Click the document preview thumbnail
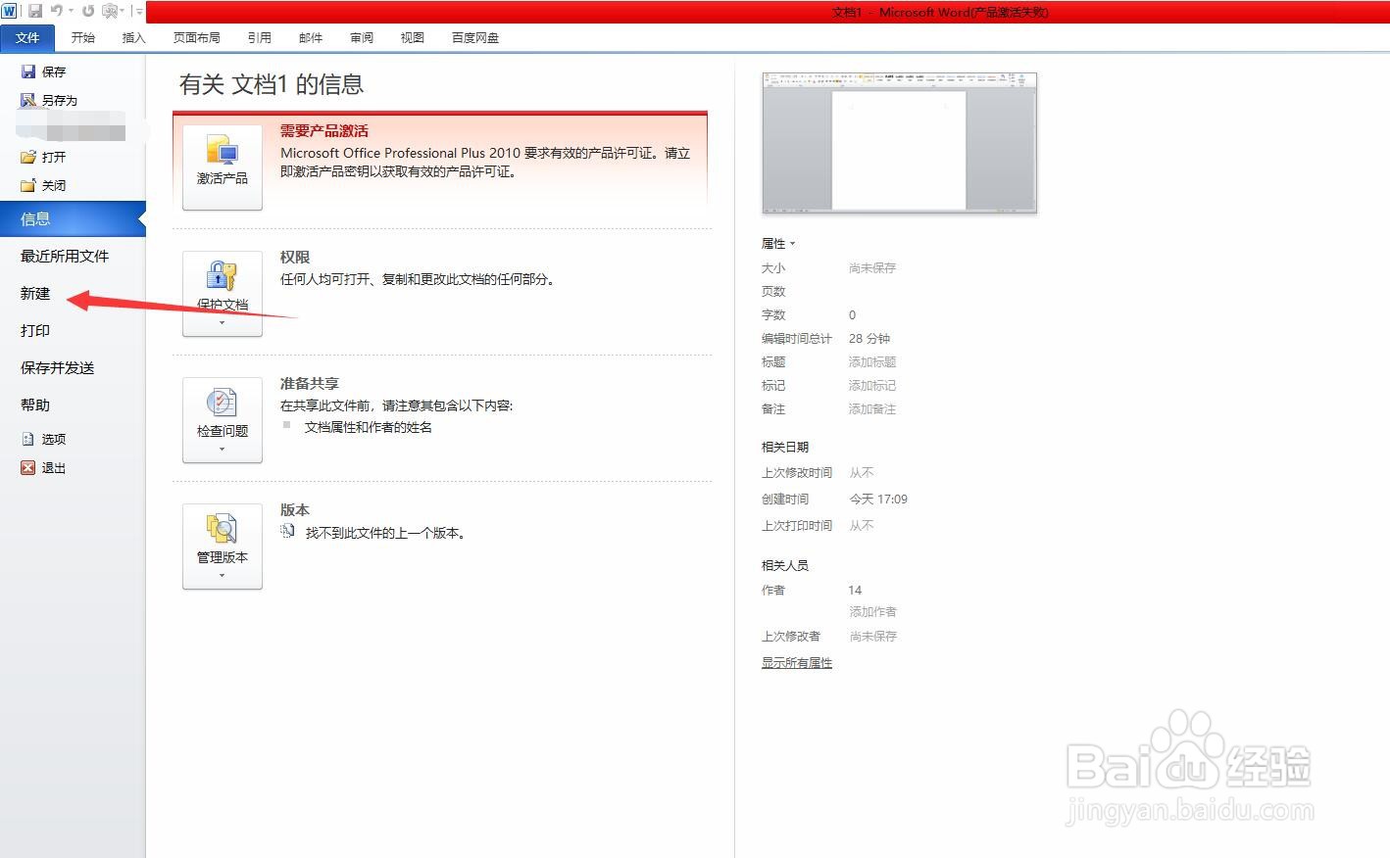 899,142
